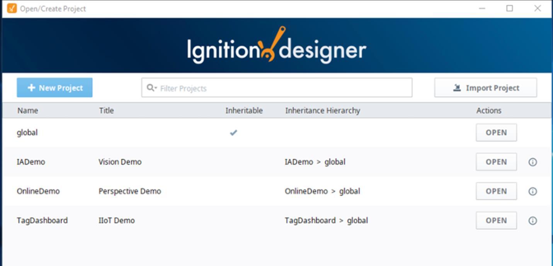553x266 pixels.
Task: Click the Import Project button
Action: [x=485, y=88]
